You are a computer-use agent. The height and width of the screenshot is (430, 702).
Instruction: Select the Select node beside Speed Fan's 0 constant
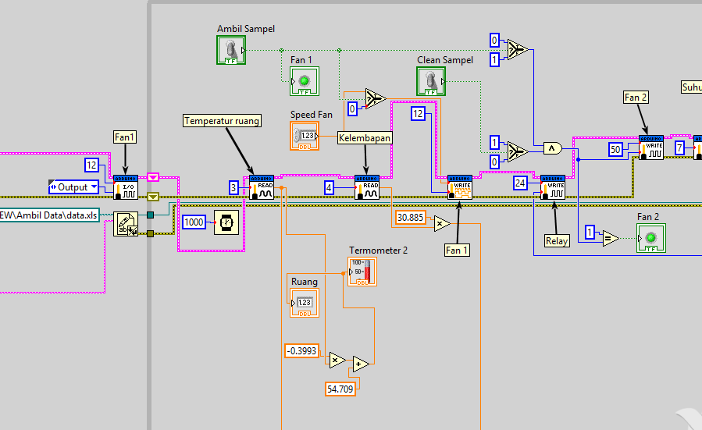[375, 98]
